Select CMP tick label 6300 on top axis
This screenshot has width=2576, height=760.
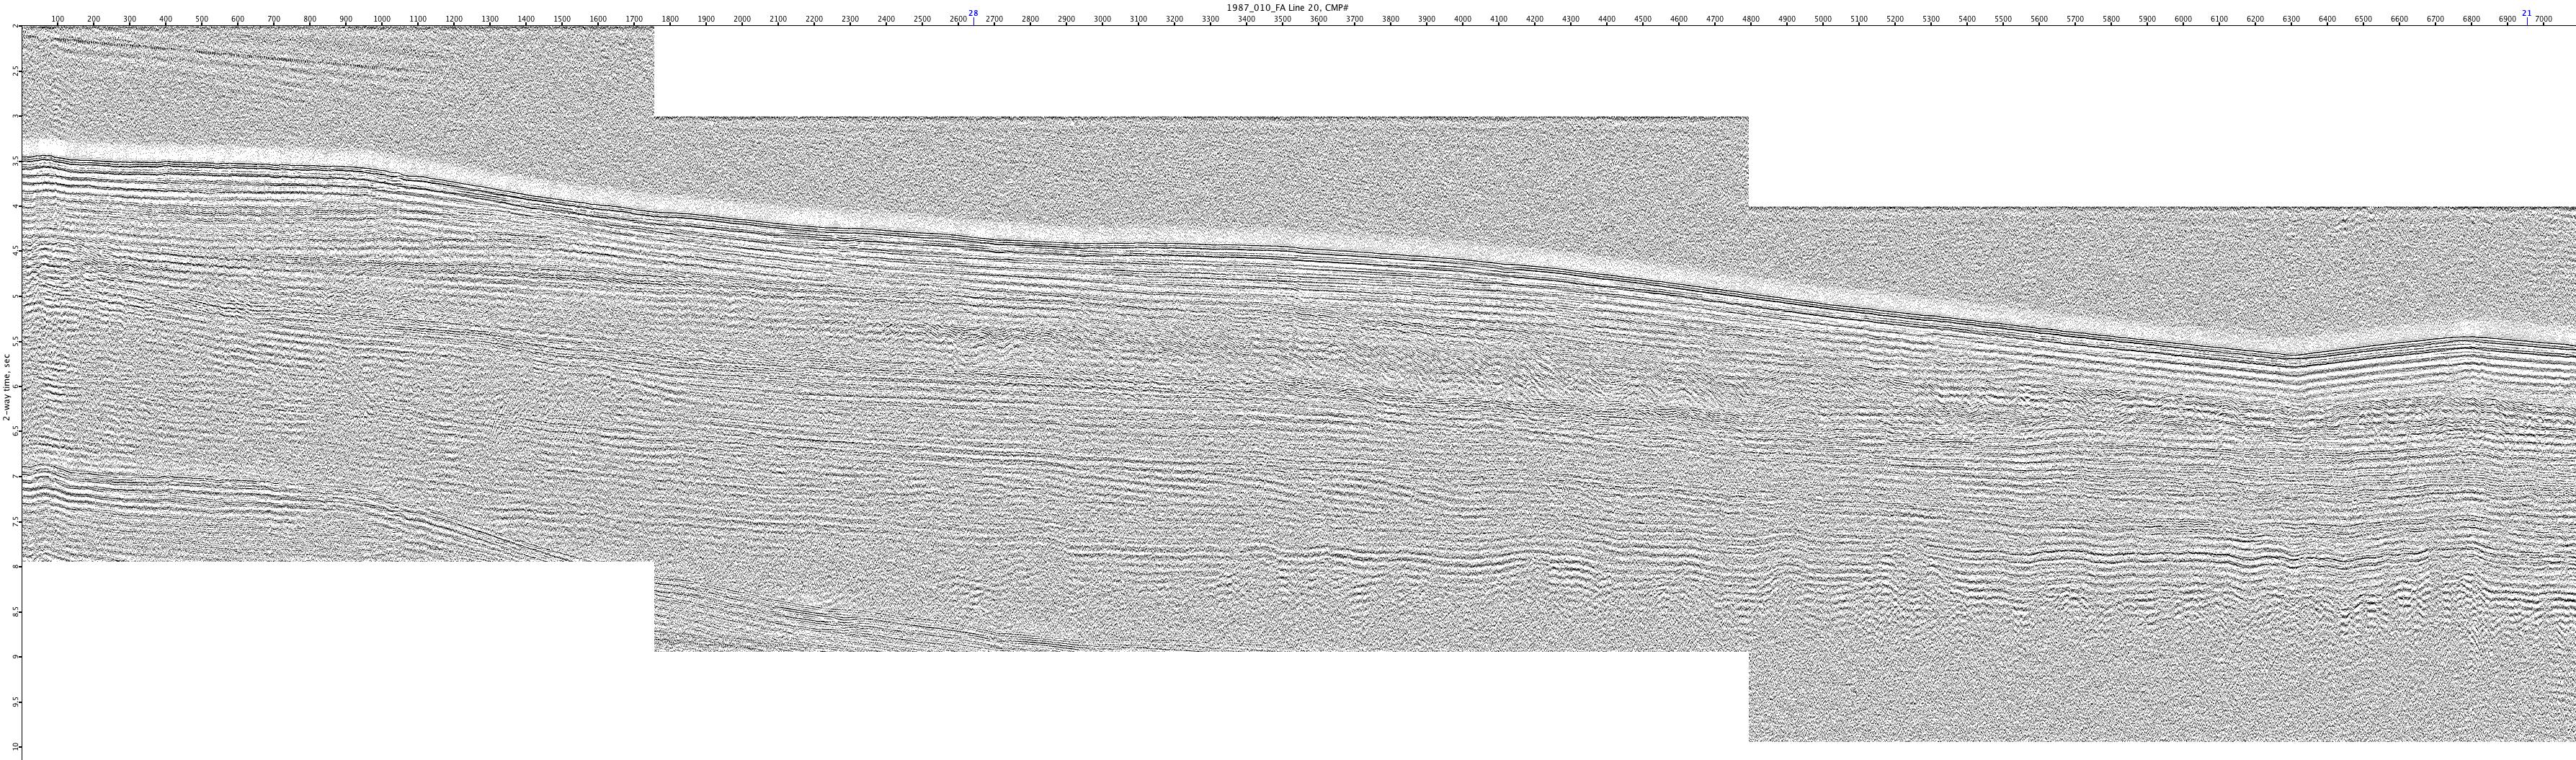2291,20
